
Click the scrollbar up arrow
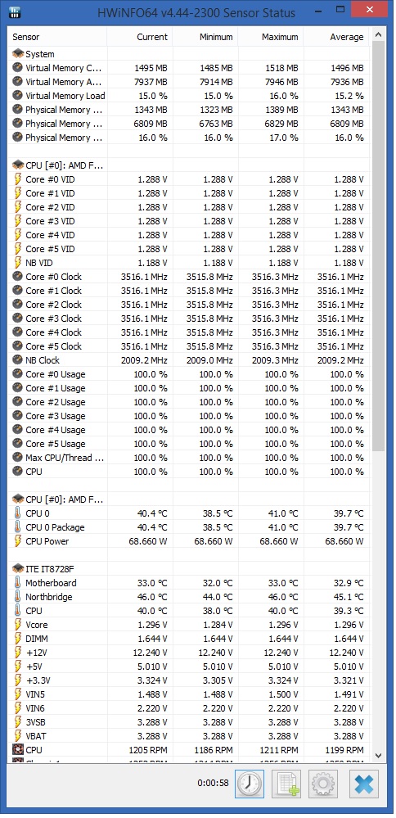pos(378,35)
